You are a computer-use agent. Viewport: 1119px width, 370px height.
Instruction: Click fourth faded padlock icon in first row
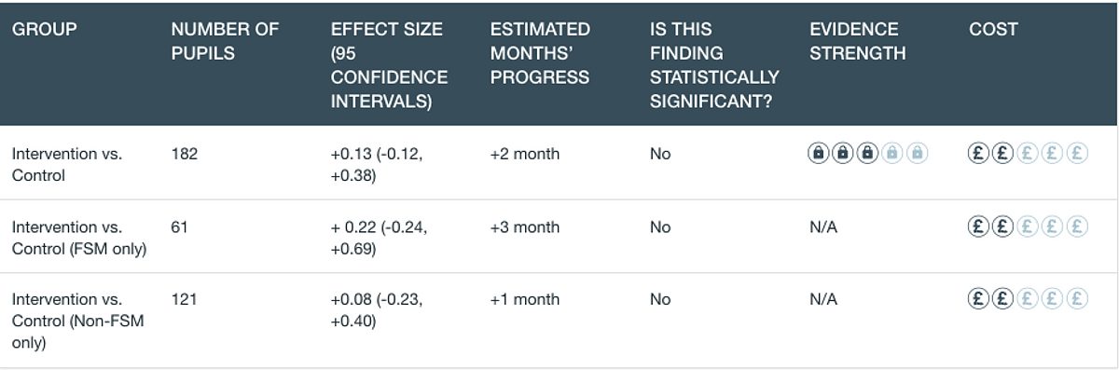[x=892, y=154]
